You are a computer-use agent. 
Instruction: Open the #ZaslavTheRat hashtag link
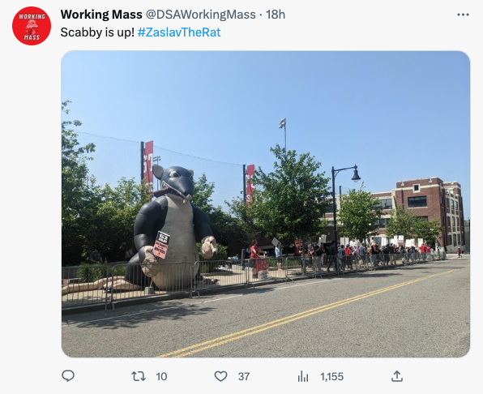pos(179,32)
